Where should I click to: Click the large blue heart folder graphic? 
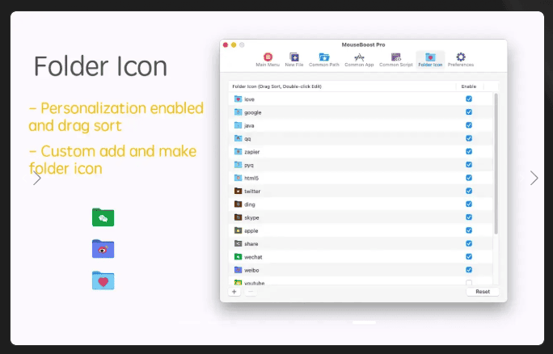pos(103,280)
